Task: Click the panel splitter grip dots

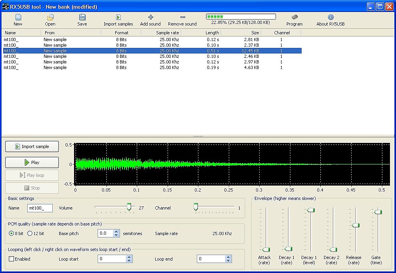Action: click(198, 136)
